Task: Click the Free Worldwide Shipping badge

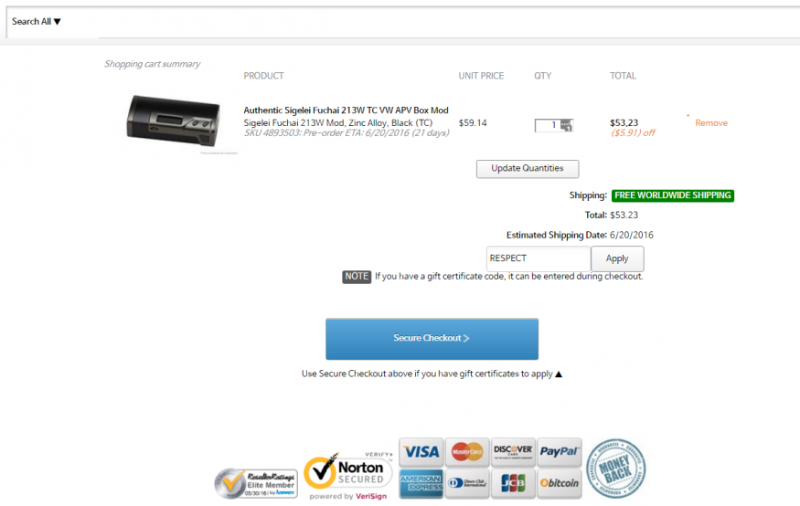Action: [x=672, y=195]
